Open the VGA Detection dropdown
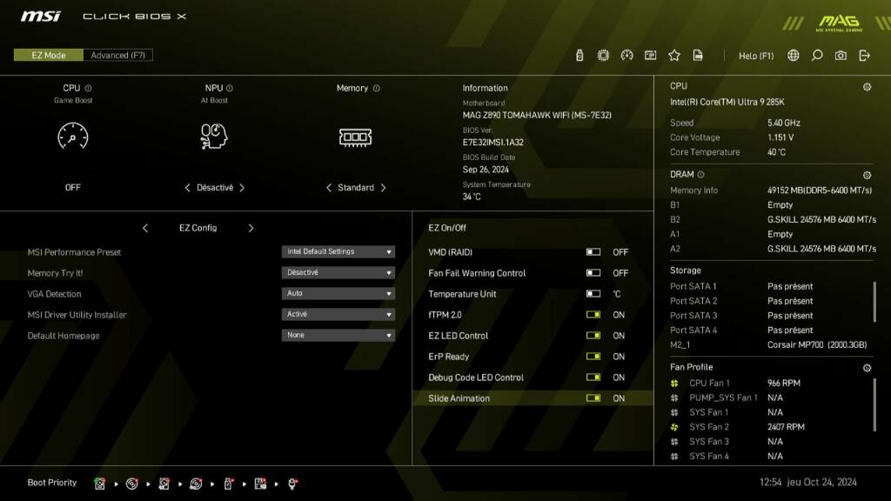The image size is (891, 501). click(338, 293)
